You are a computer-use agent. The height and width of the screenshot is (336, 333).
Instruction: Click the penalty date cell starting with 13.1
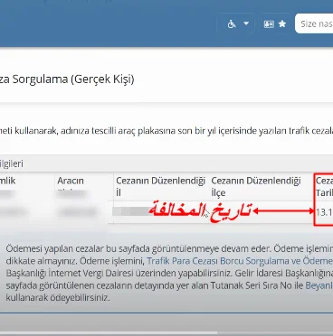pos(324,212)
